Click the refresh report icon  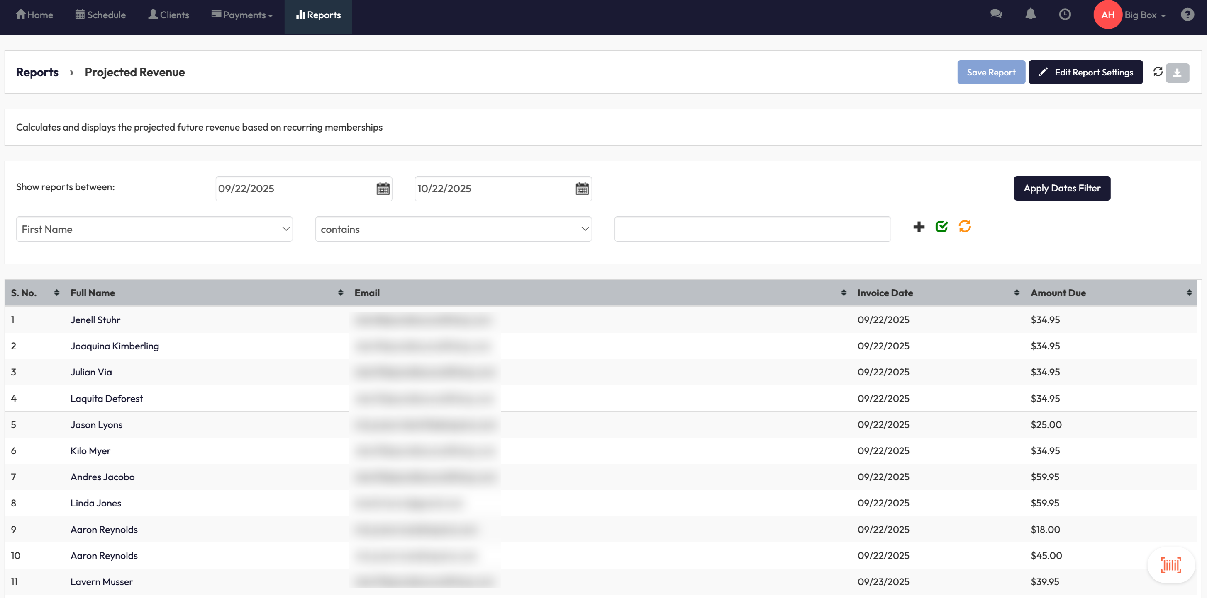coord(1158,72)
